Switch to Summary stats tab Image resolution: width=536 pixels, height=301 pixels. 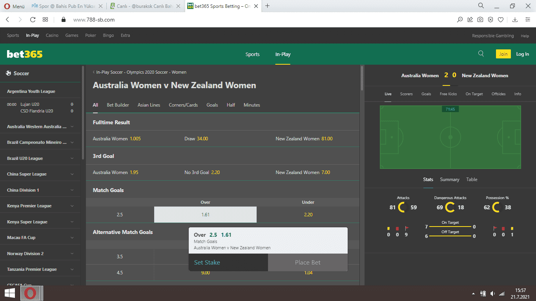click(x=450, y=180)
